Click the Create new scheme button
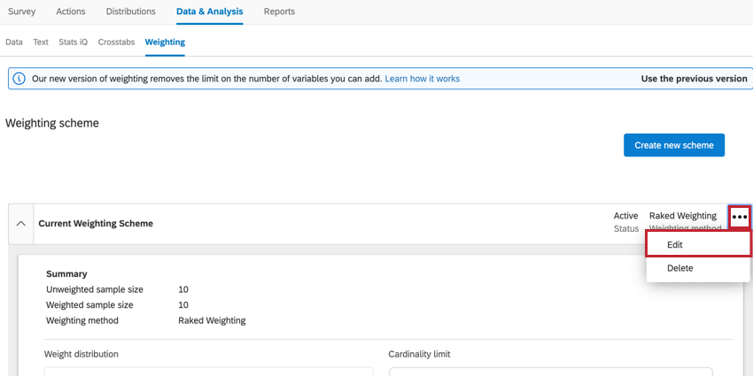 pyautogui.click(x=673, y=145)
